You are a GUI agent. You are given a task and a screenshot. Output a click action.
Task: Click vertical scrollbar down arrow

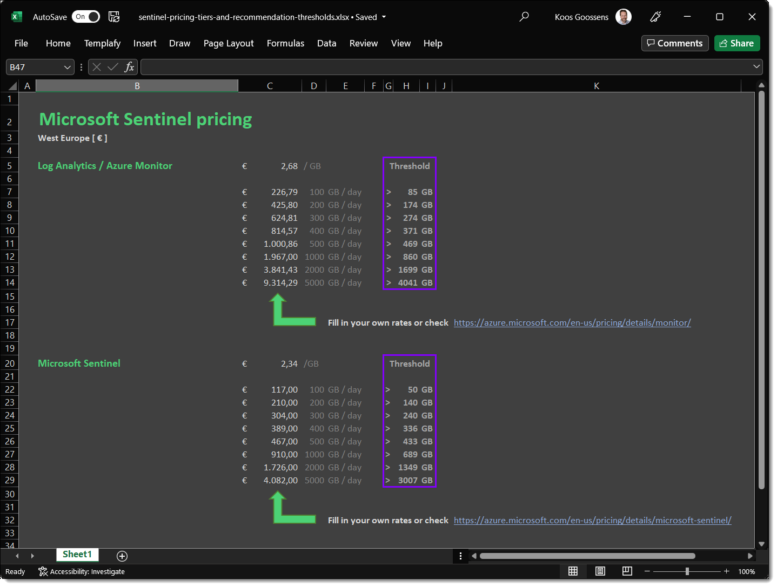click(x=761, y=544)
